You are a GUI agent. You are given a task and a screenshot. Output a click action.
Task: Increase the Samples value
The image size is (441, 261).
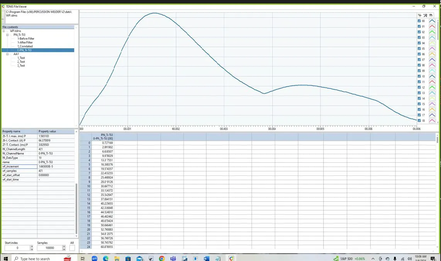(x=64, y=246)
